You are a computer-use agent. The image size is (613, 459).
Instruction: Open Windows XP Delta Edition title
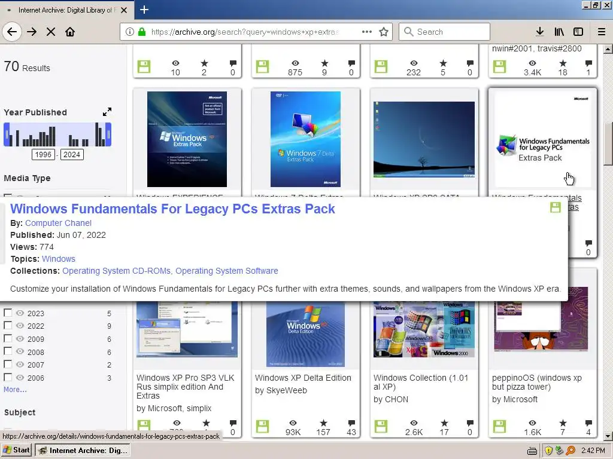[x=303, y=378]
